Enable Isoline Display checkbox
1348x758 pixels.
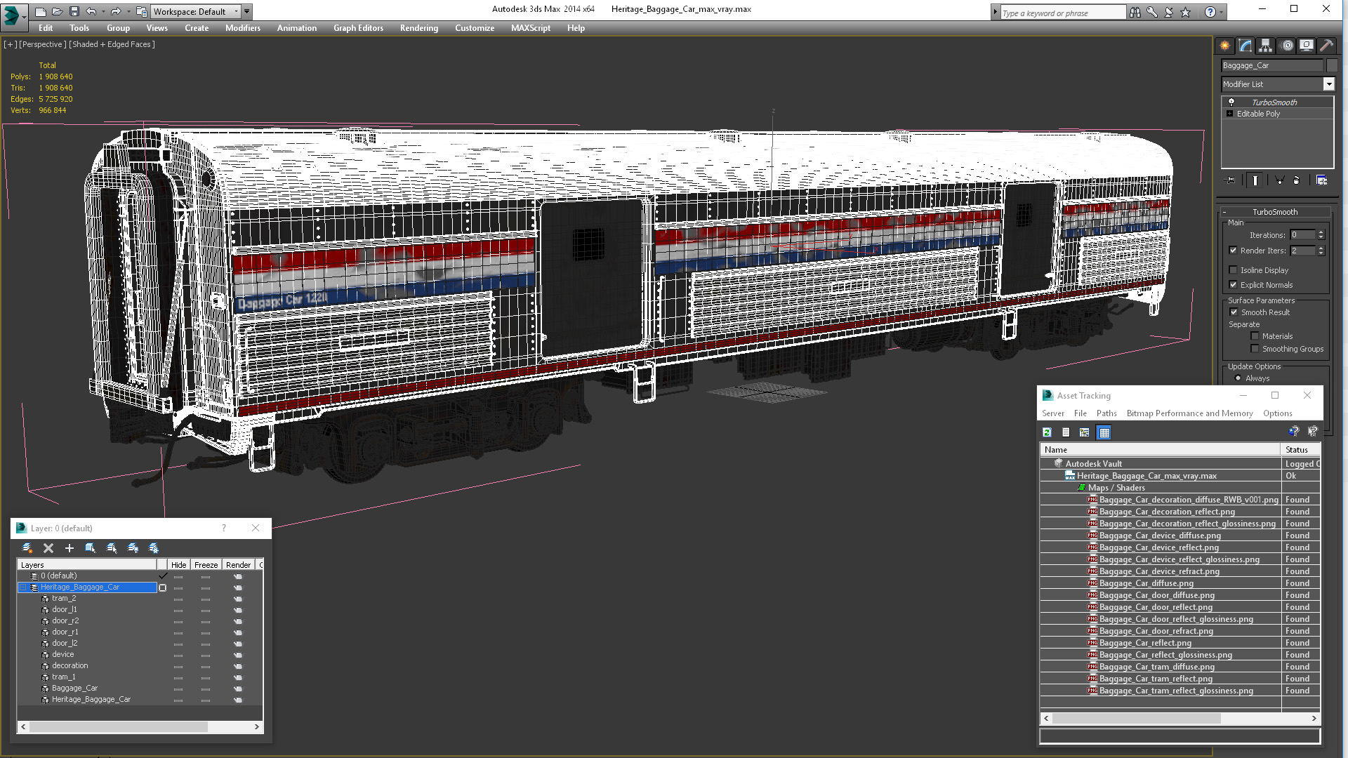point(1234,270)
